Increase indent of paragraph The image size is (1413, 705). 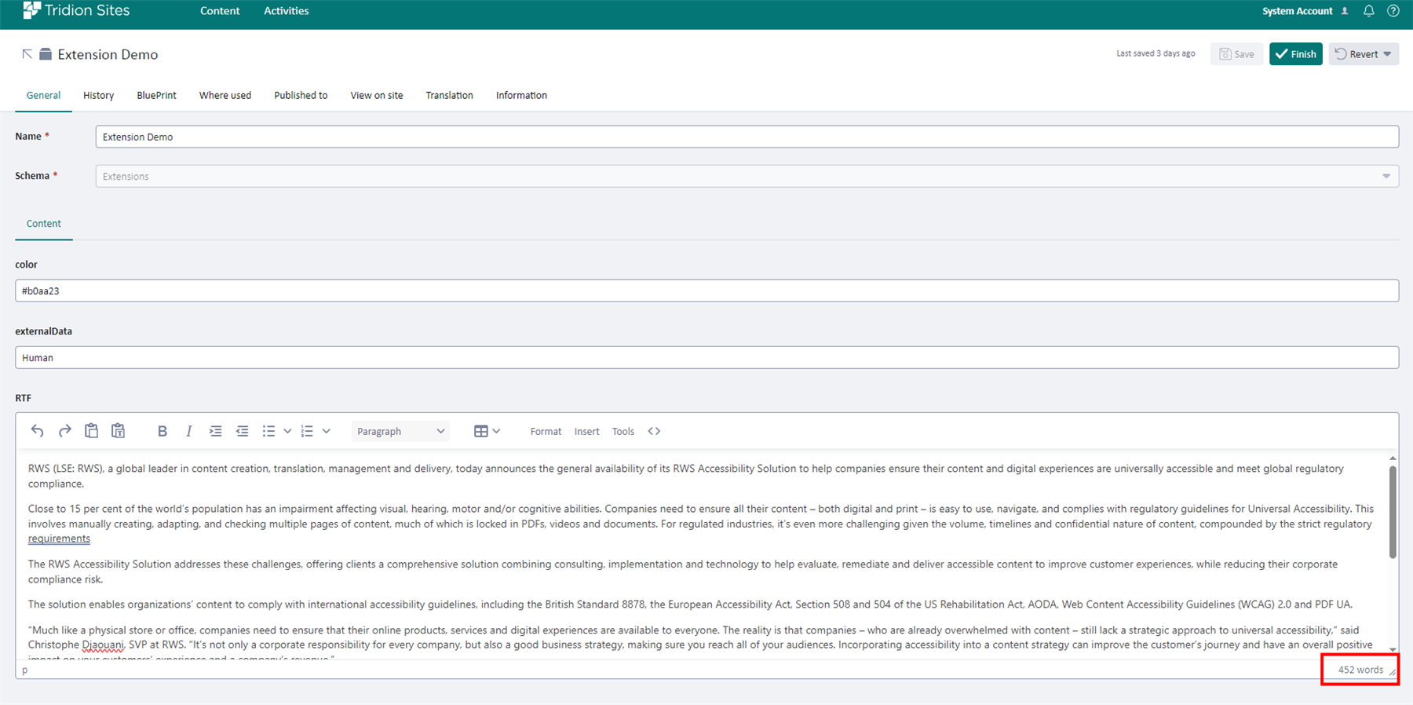pyautogui.click(x=216, y=431)
